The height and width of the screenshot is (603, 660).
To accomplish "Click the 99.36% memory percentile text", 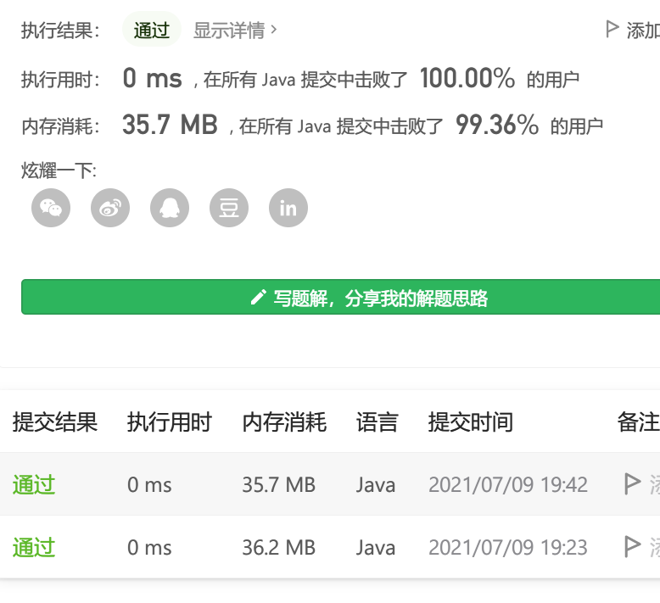I will (x=497, y=125).
